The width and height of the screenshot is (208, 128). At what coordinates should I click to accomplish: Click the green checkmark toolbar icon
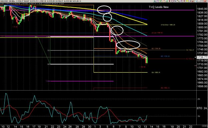coord(160,1)
